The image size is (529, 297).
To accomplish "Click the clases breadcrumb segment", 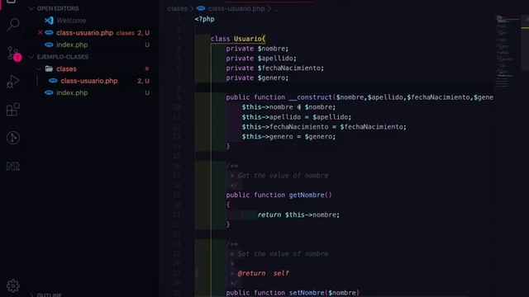I will 177,8.
